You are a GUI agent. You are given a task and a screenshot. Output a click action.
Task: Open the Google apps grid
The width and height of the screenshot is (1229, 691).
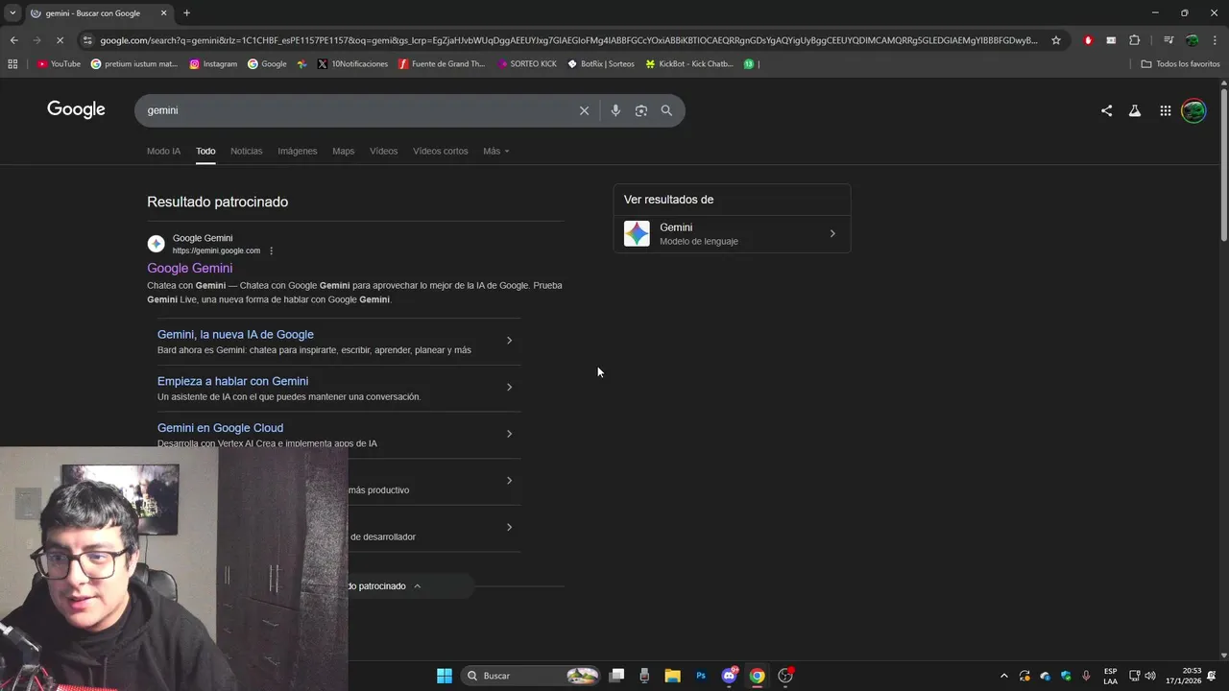coord(1165,110)
